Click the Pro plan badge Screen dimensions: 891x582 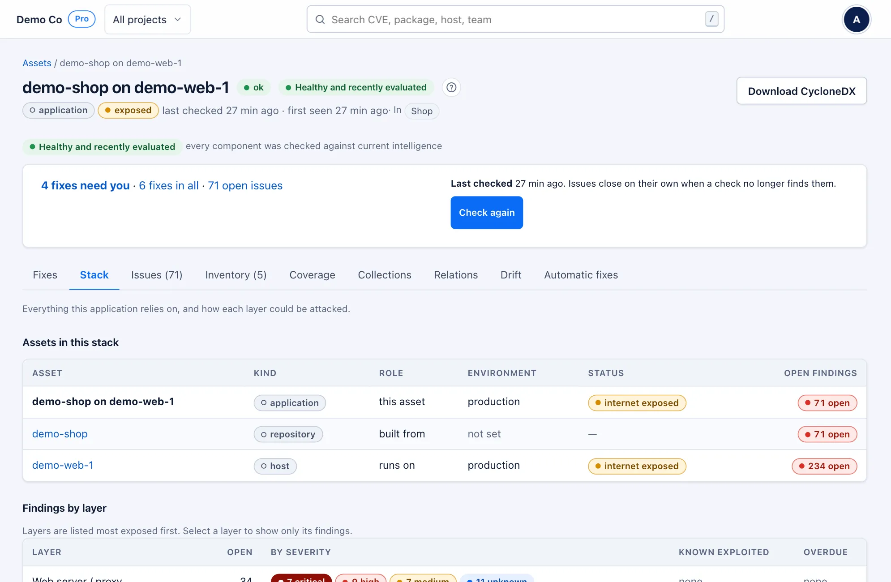81,19
